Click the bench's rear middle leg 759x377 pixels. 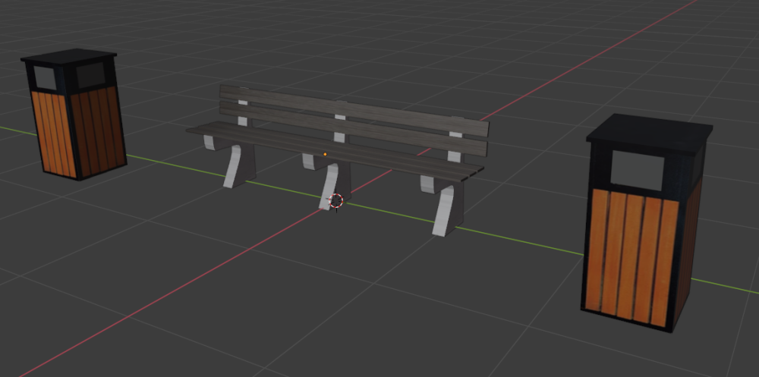(309, 161)
